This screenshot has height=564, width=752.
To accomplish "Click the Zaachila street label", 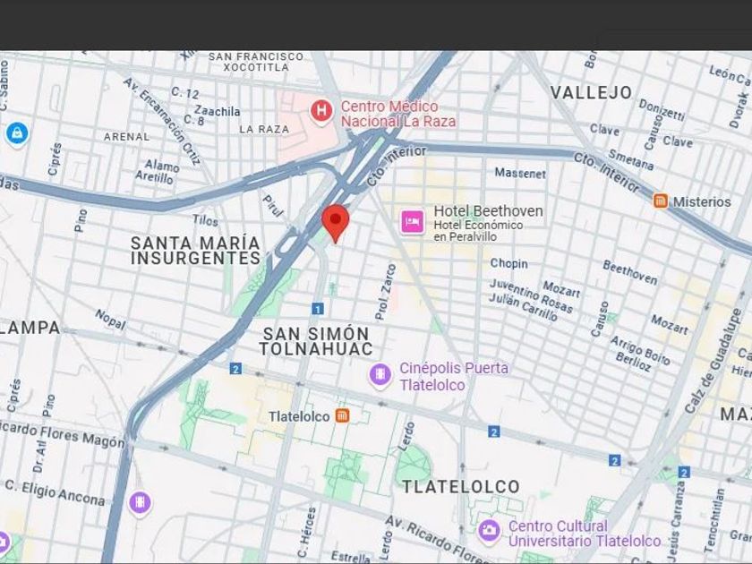I will click(218, 111).
